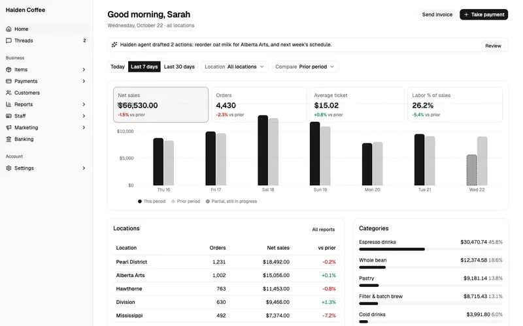Click the Wed 22 dashed partial bar
The height and width of the screenshot is (326, 523).
(471, 170)
